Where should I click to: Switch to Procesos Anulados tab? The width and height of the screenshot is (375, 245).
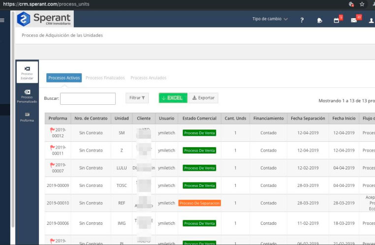[x=148, y=78]
